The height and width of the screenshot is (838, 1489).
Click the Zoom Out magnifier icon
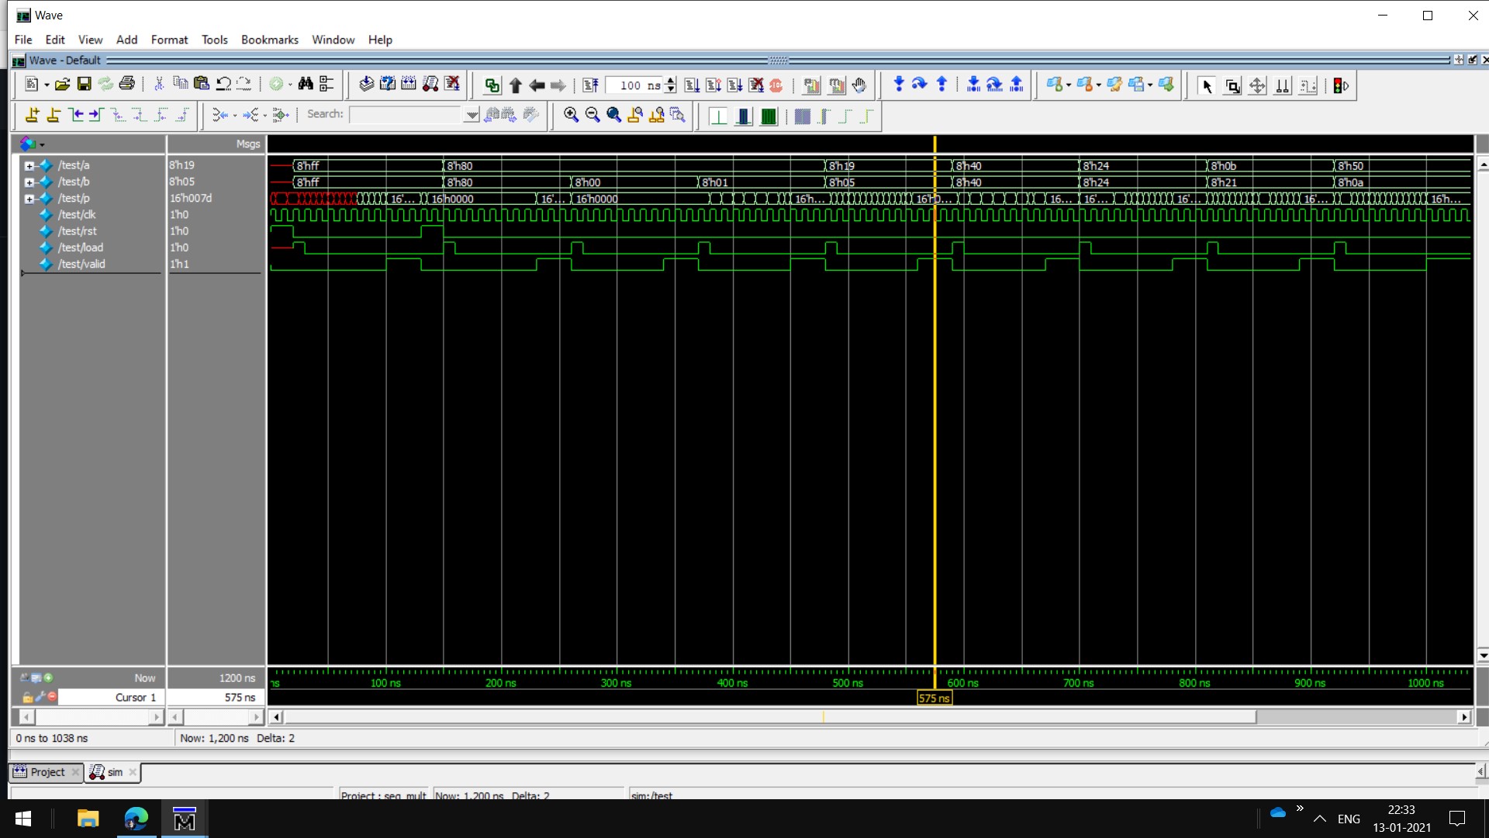592,115
